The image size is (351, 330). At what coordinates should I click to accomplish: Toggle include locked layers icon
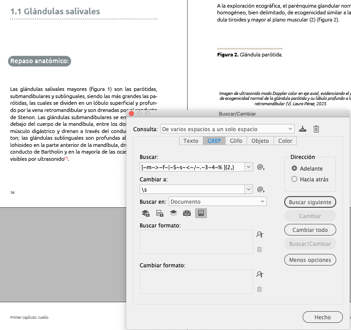[146, 214]
